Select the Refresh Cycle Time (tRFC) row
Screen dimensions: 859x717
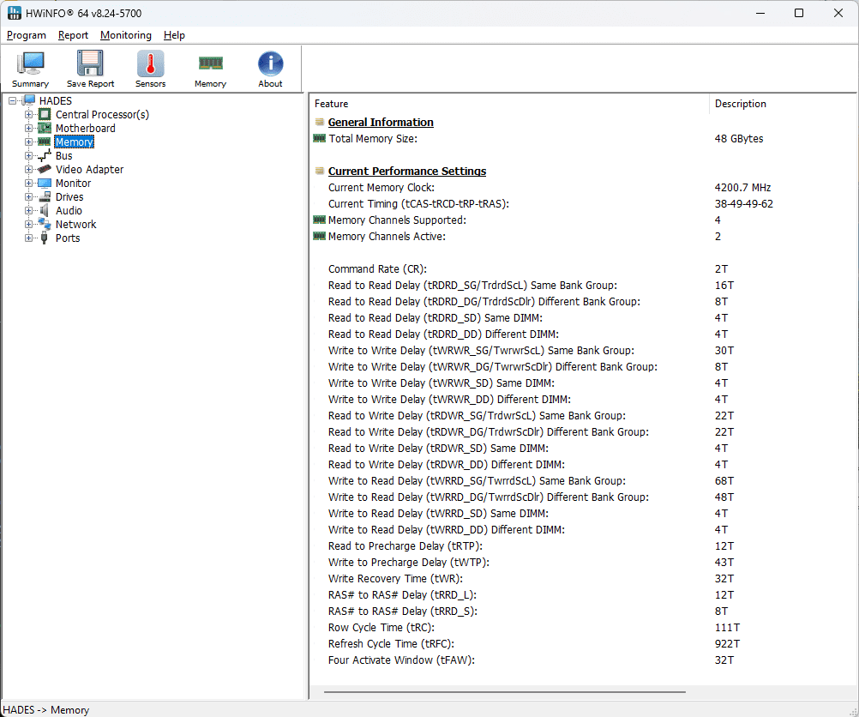pos(584,643)
